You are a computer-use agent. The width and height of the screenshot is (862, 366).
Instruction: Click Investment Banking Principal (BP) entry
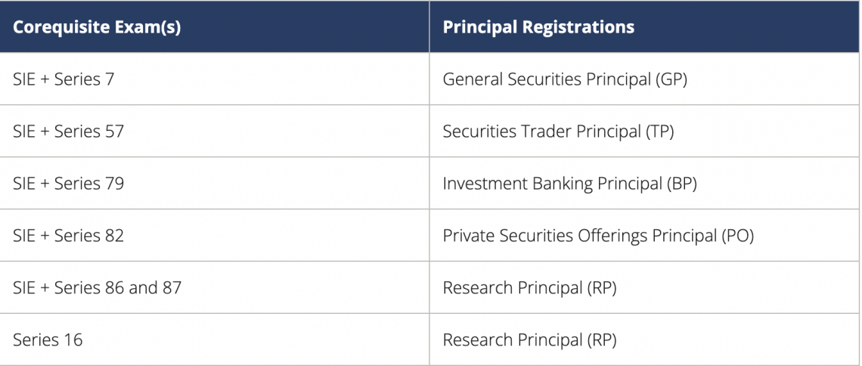pos(569,184)
